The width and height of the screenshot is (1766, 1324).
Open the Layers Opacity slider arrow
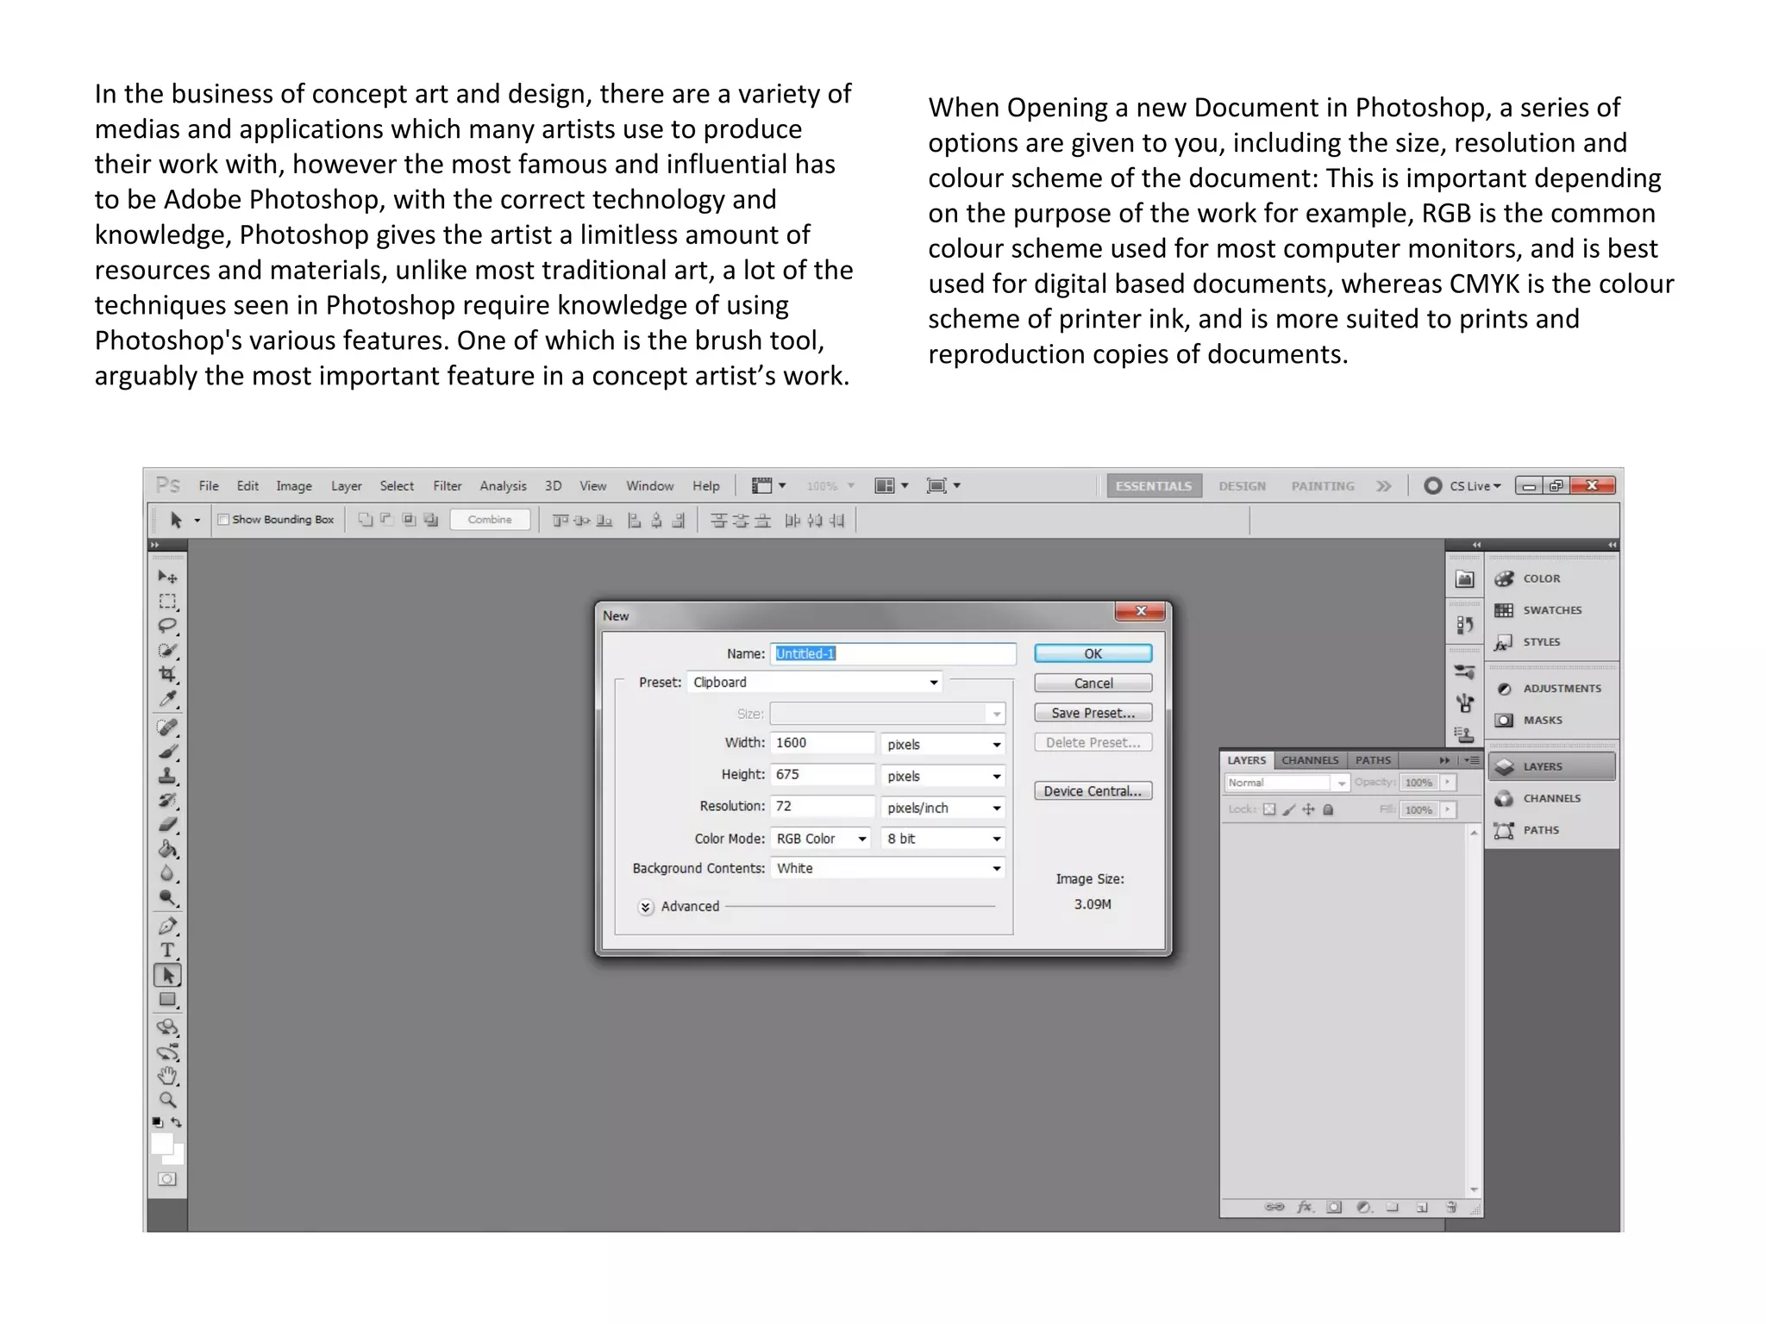coord(1448,783)
